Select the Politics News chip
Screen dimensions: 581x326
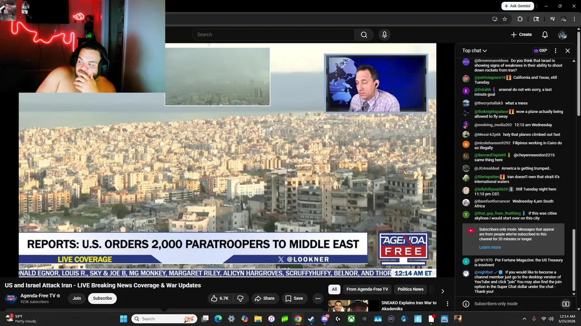coord(410,289)
